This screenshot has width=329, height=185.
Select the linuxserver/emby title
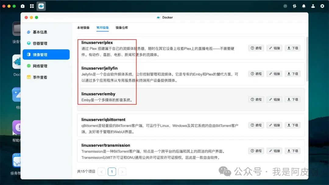coord(98,94)
